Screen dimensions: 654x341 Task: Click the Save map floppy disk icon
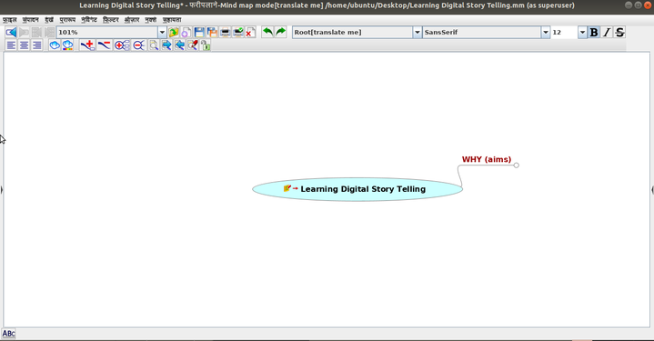[199, 32]
